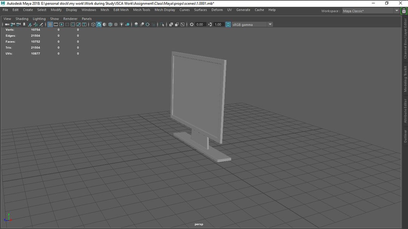Toggle the viewport Grid display
The image size is (408, 229).
tap(50, 25)
